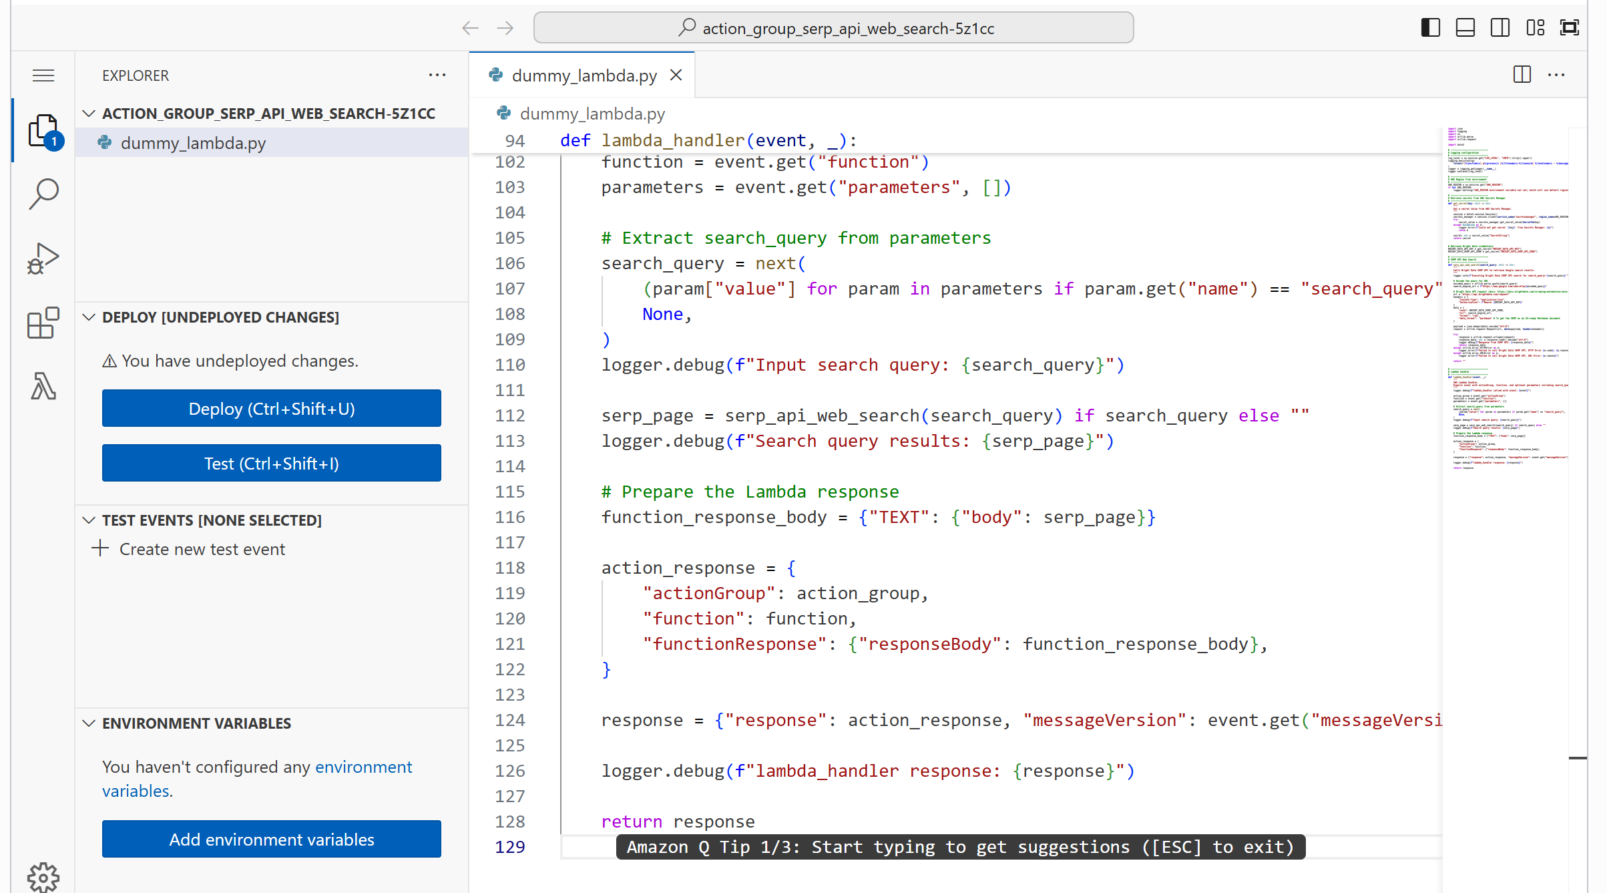This screenshot has height=893, width=1607.
Task: Toggle the secondary sidebar visibility
Action: [1500, 27]
